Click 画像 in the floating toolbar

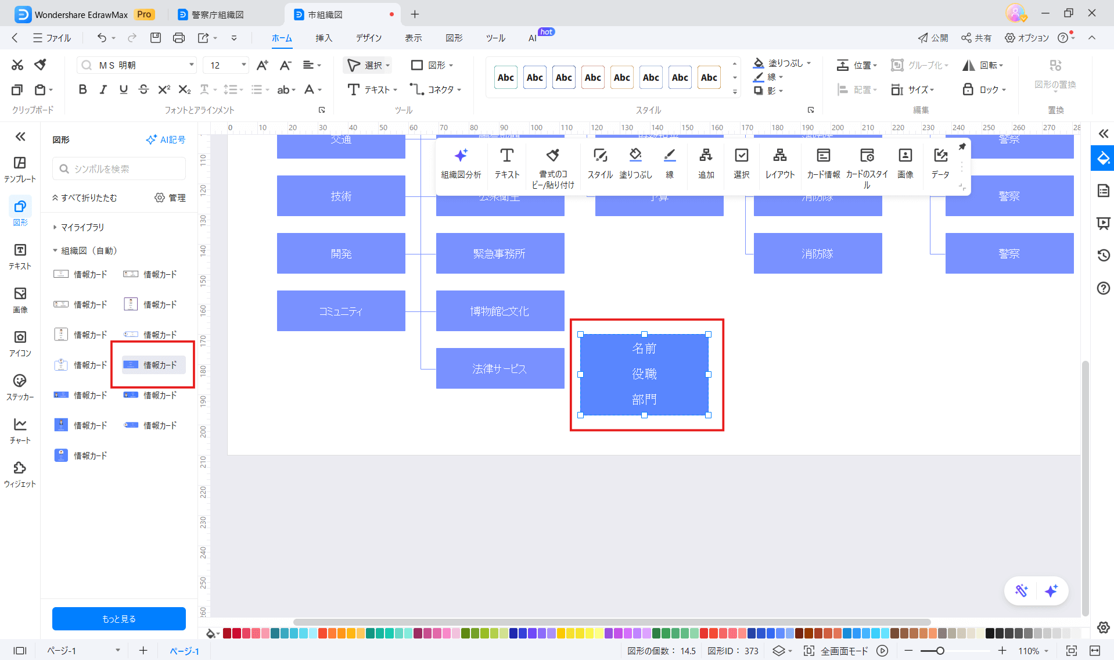tap(905, 163)
